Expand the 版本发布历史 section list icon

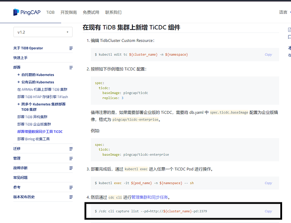[x=71, y=197]
